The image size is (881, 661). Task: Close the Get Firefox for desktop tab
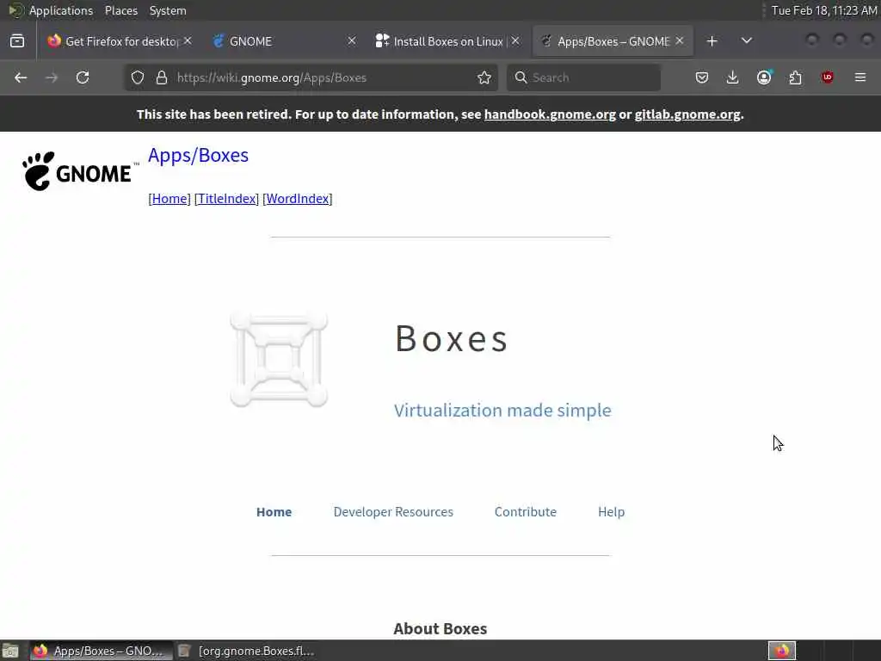coord(188,41)
